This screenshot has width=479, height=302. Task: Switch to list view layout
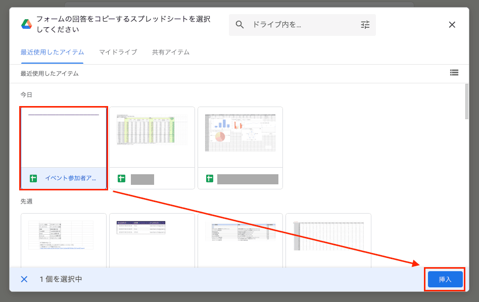tap(454, 73)
